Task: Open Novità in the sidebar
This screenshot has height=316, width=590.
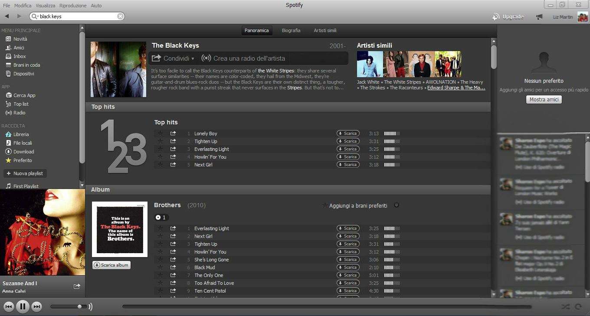Action: point(16,39)
